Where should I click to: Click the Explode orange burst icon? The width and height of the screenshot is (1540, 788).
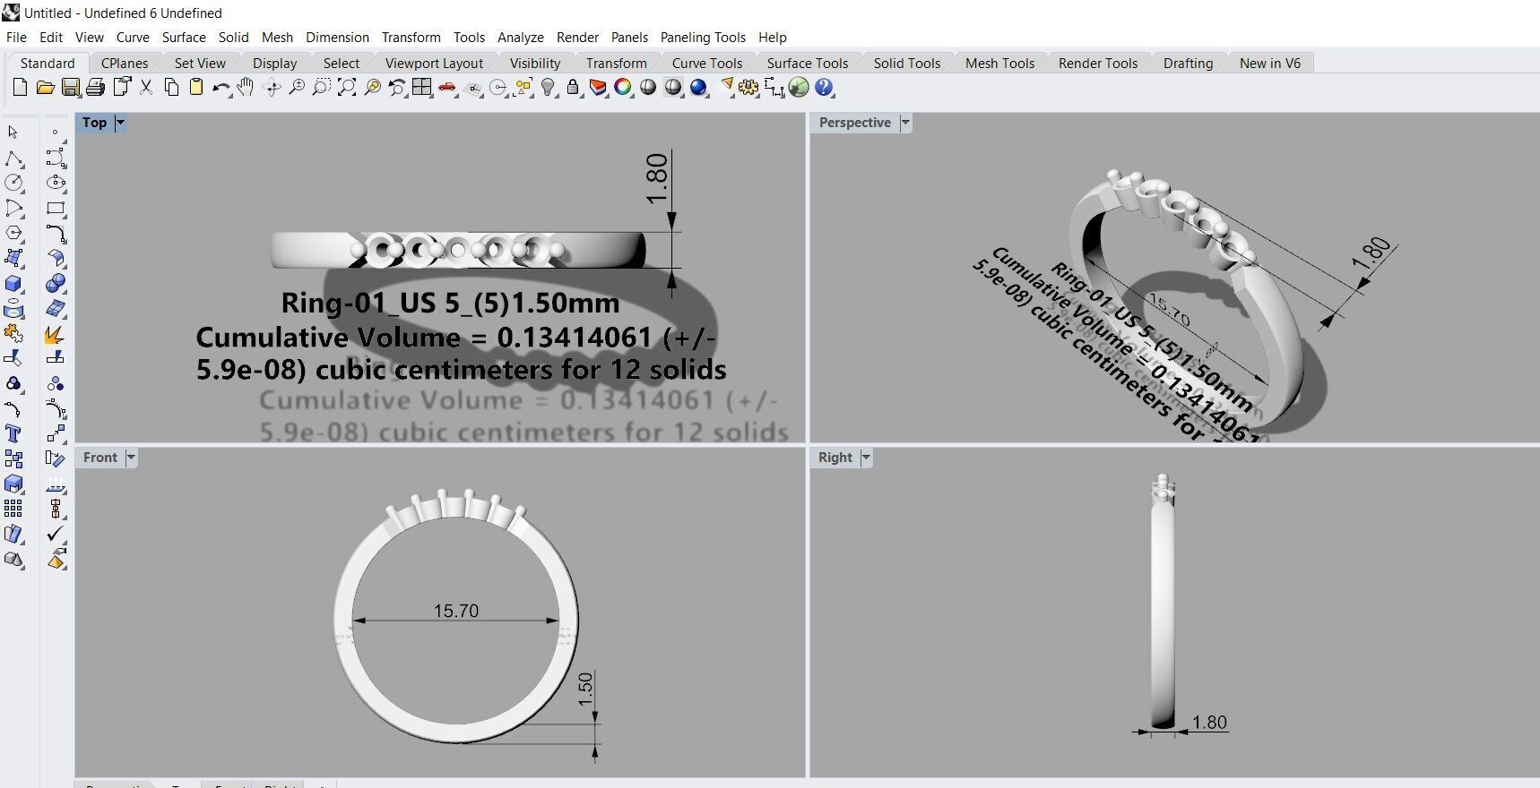pyautogui.click(x=56, y=333)
